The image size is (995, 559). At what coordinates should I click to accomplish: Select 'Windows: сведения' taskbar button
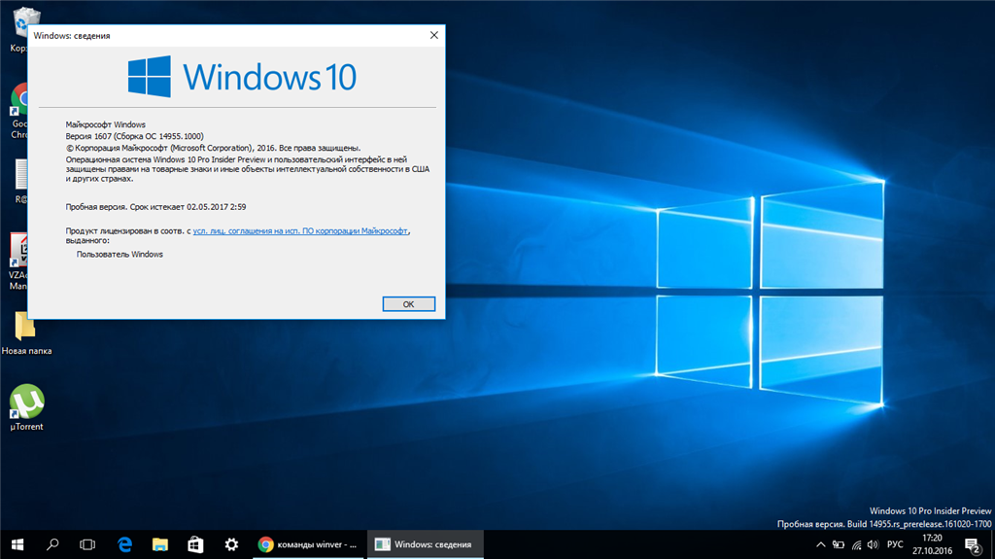click(x=426, y=544)
